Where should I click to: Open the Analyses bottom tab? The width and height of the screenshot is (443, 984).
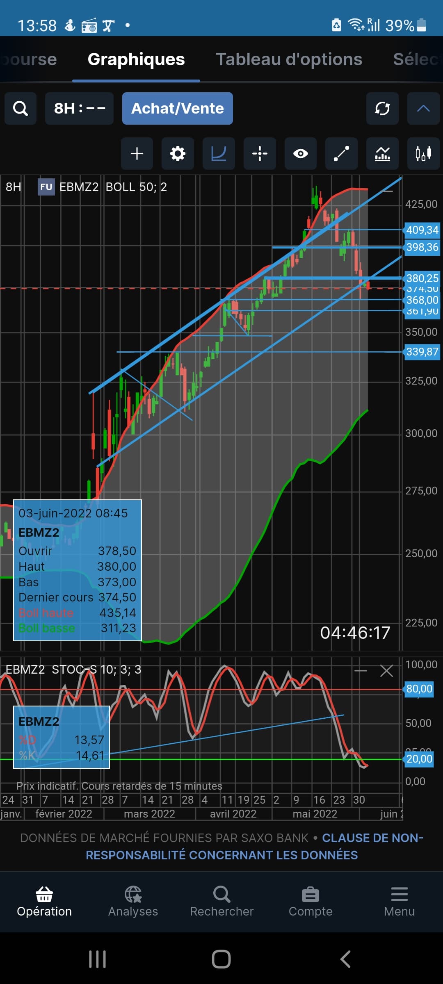(133, 901)
